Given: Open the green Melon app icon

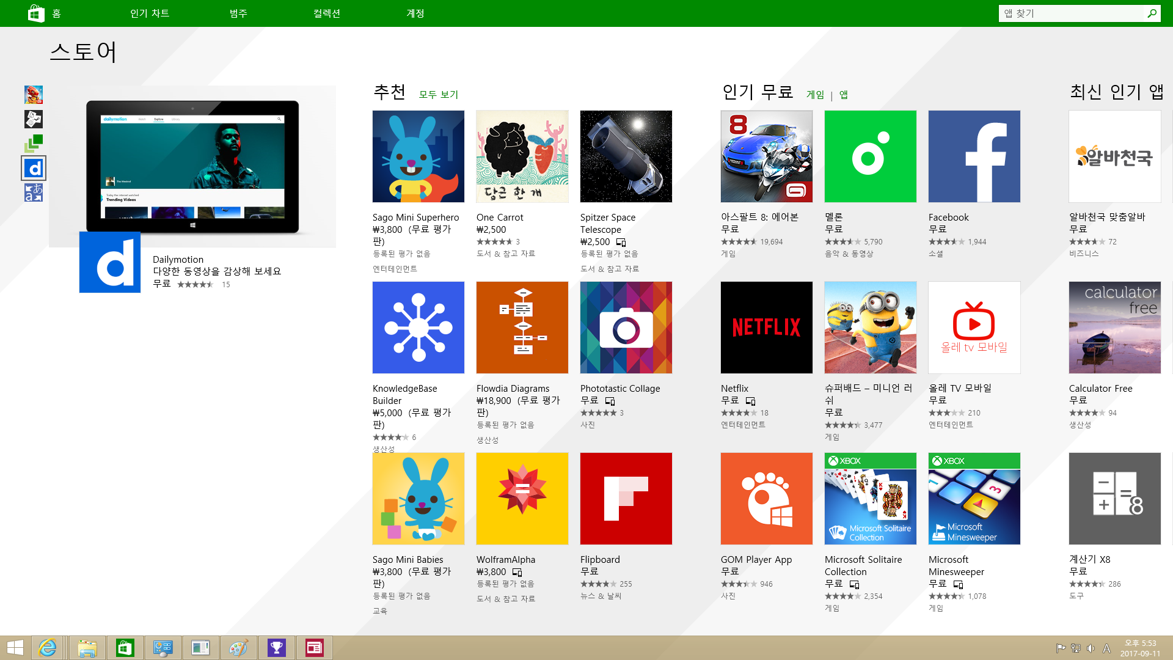Looking at the screenshot, I should click(x=871, y=156).
